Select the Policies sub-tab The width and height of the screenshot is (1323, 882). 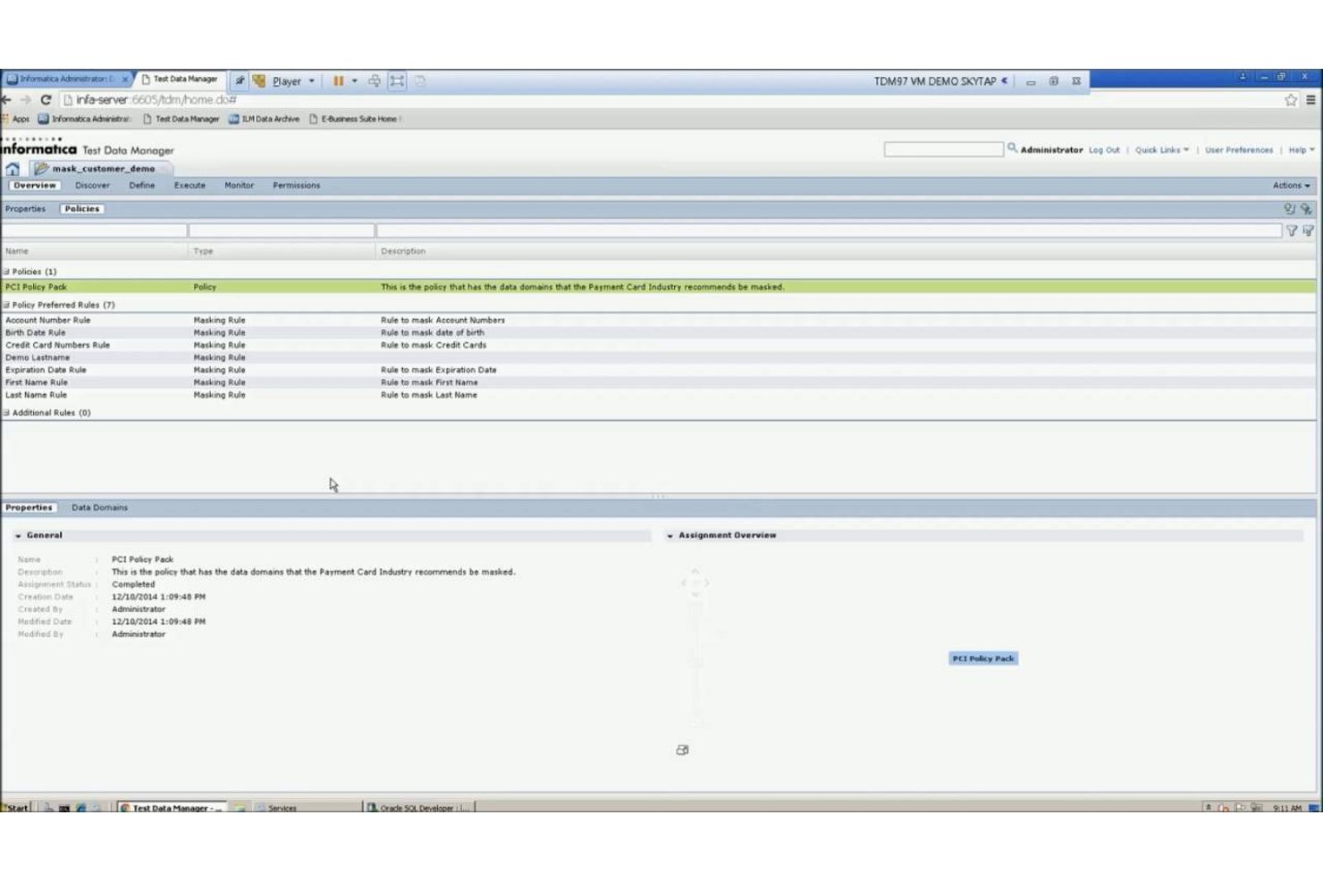pyautogui.click(x=82, y=209)
